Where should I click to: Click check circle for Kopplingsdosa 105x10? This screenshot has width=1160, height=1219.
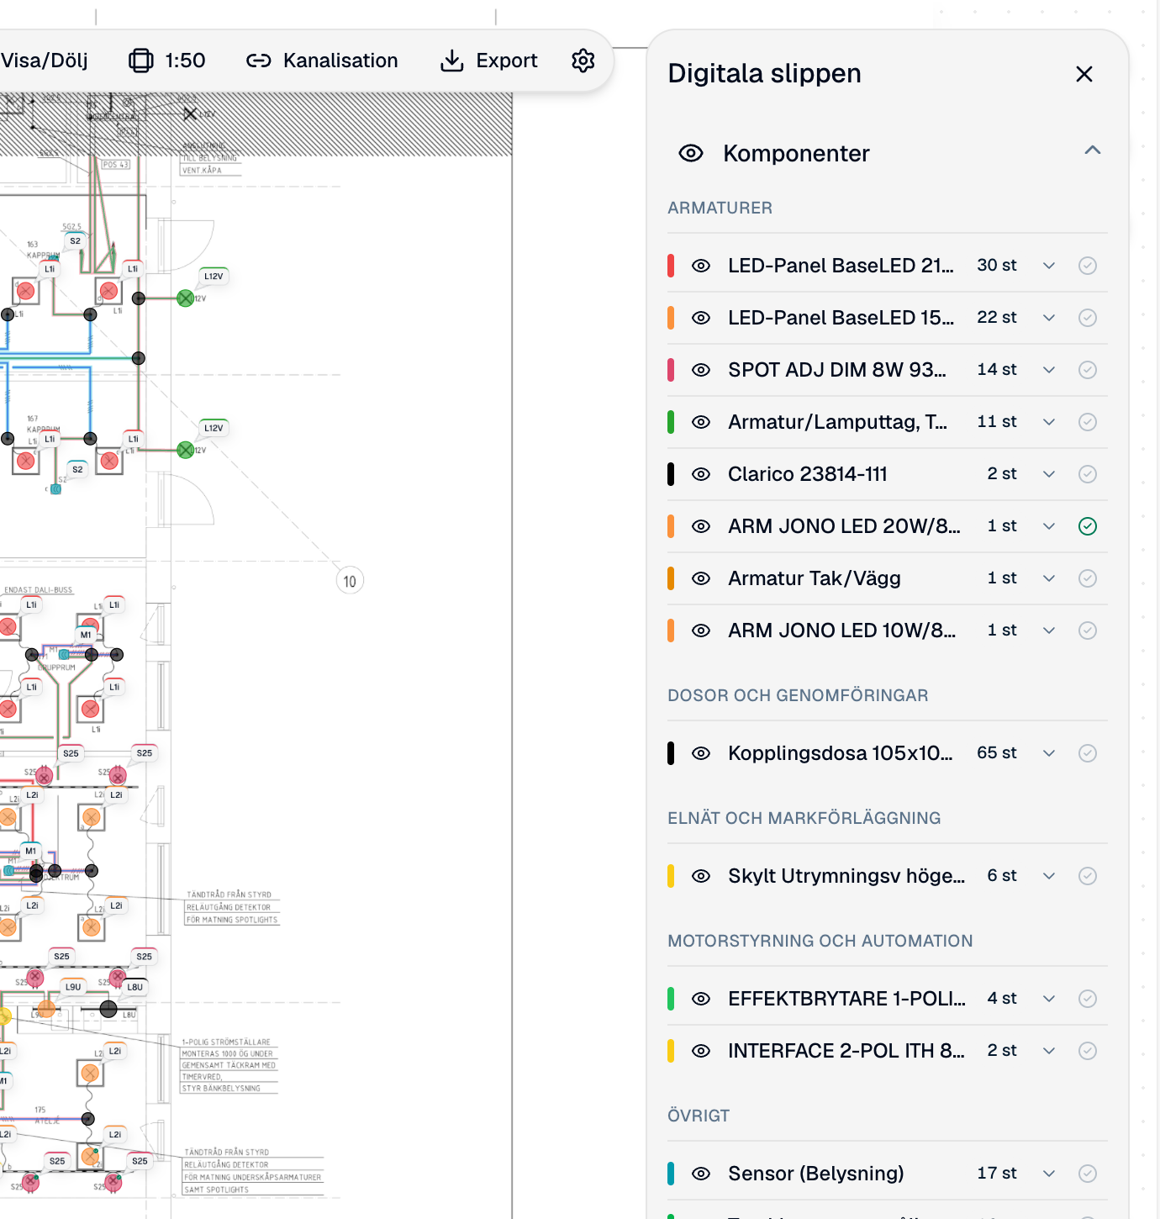click(x=1088, y=753)
